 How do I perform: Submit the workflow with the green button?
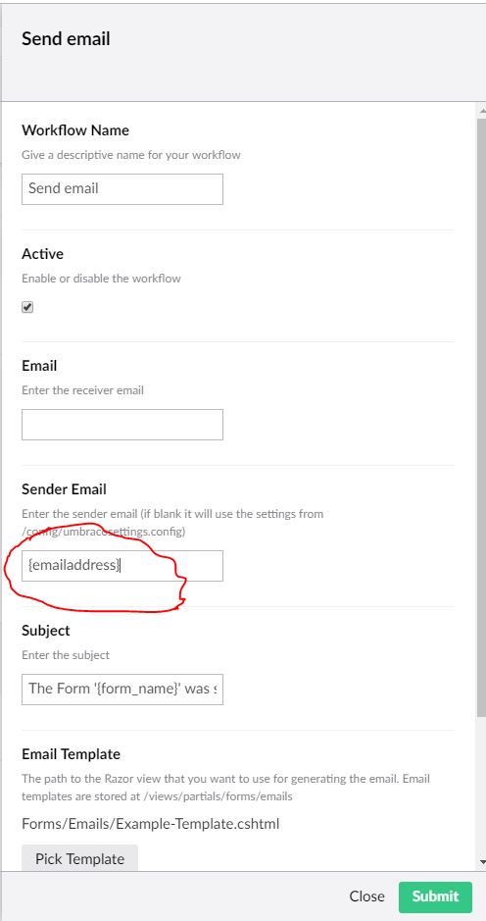[x=435, y=896]
